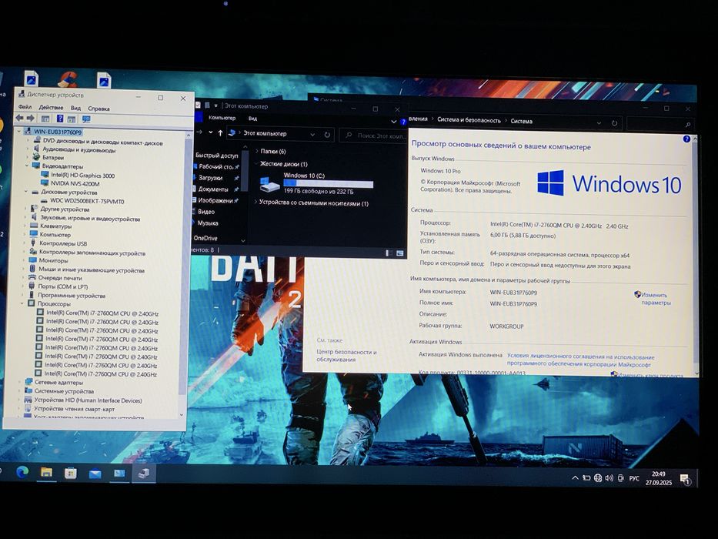Screen dimensions: 718x539
Task: Expand the Explorer ribbon chevron
Action: pyautogui.click(x=394, y=122)
